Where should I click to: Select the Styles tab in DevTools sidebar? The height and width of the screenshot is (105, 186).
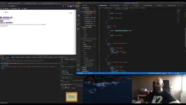point(62,59)
